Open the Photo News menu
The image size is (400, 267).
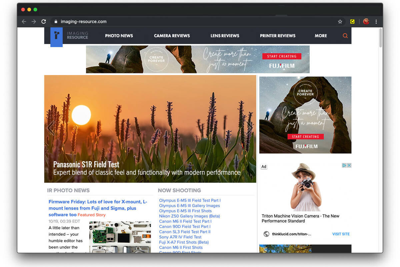tap(119, 36)
